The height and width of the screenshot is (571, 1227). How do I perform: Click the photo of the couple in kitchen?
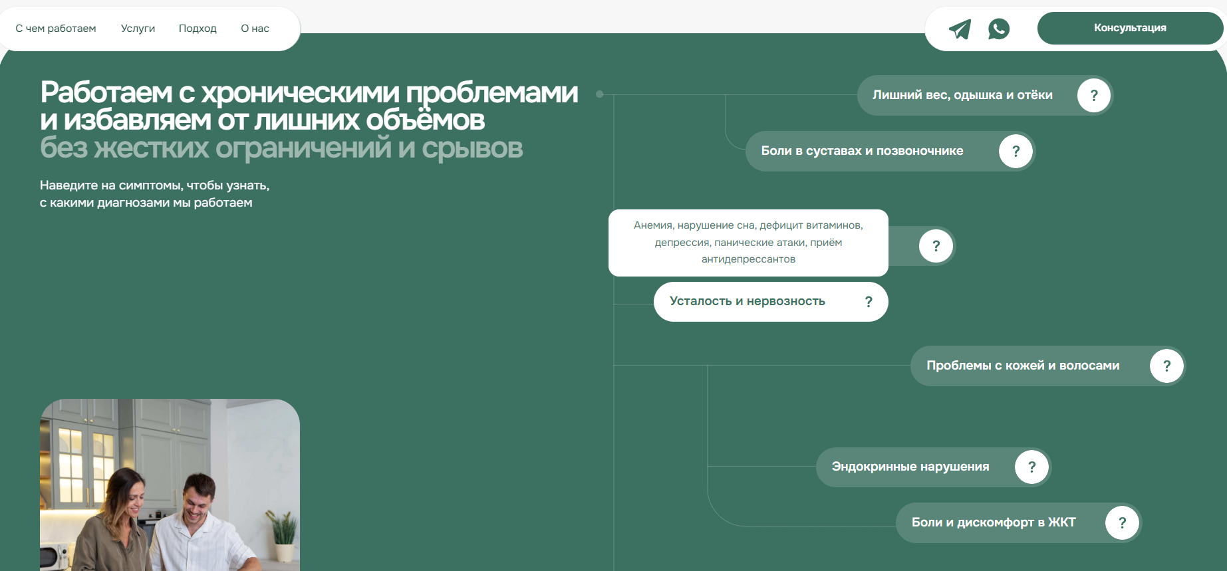(x=170, y=485)
